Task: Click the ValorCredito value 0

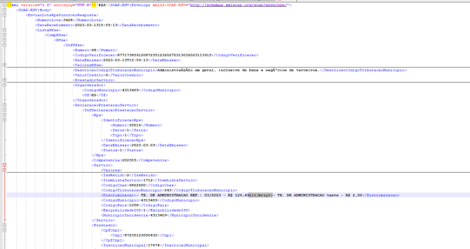Action: click(x=107, y=75)
